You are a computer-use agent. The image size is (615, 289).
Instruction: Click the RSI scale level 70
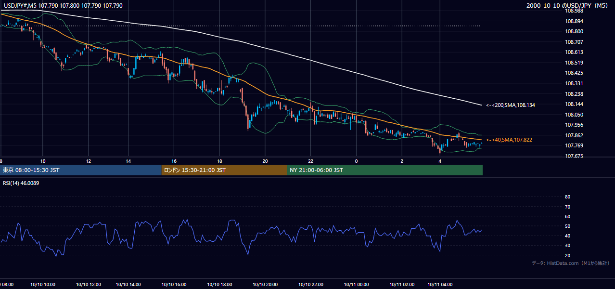click(x=568, y=207)
